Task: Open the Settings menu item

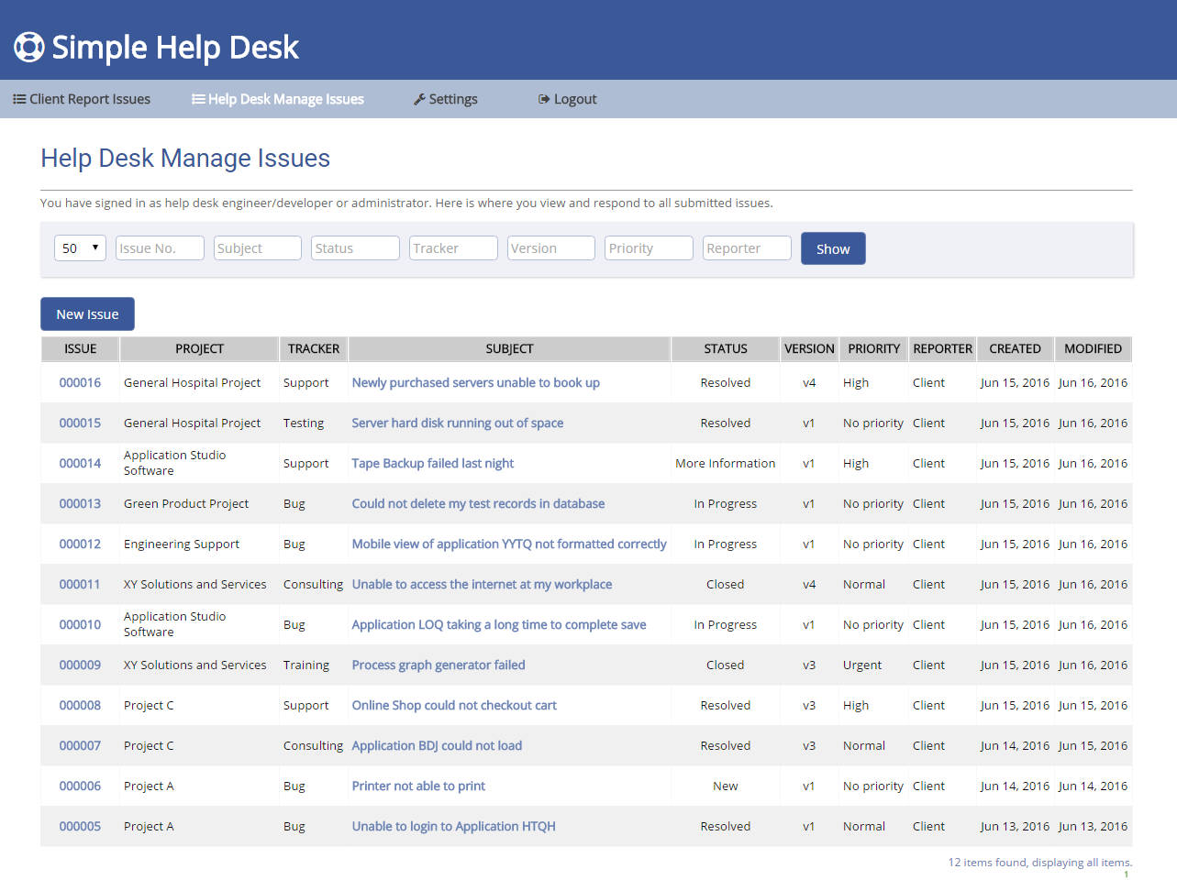Action: (x=452, y=99)
